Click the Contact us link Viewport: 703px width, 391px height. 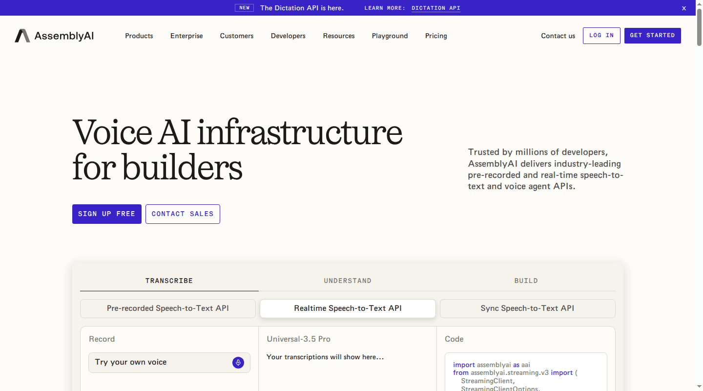[558, 36]
